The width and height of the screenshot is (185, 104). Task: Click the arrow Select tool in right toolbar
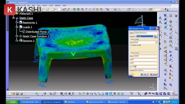[176, 32]
